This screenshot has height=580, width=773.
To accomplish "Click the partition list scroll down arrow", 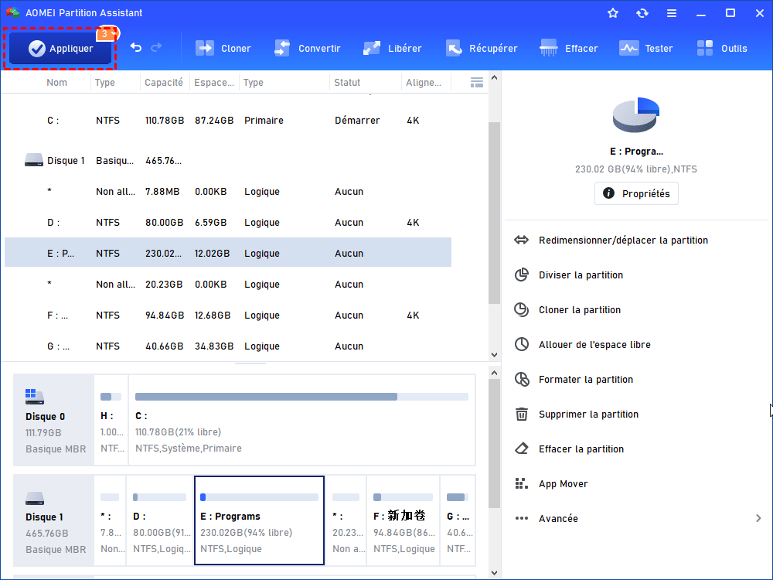I will tap(495, 355).
